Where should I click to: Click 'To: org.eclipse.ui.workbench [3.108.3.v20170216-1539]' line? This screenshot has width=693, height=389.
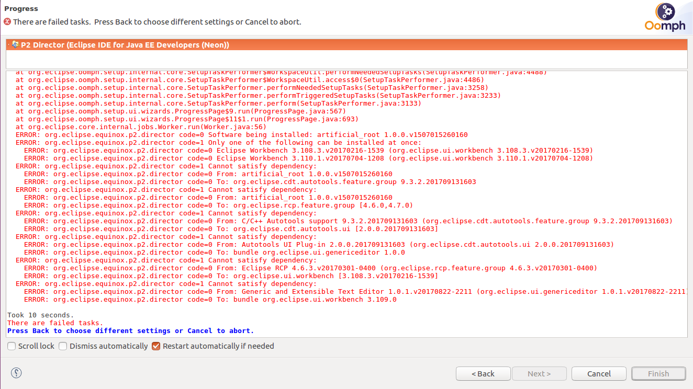[231, 276]
